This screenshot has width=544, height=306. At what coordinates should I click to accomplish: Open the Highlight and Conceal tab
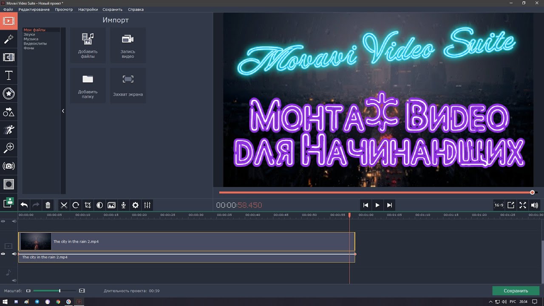point(8,184)
